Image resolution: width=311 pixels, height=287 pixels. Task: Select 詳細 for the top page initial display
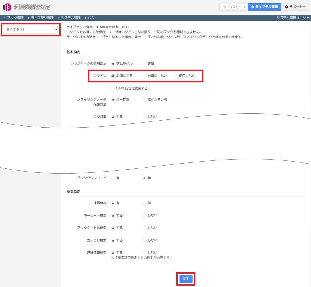tap(144, 63)
